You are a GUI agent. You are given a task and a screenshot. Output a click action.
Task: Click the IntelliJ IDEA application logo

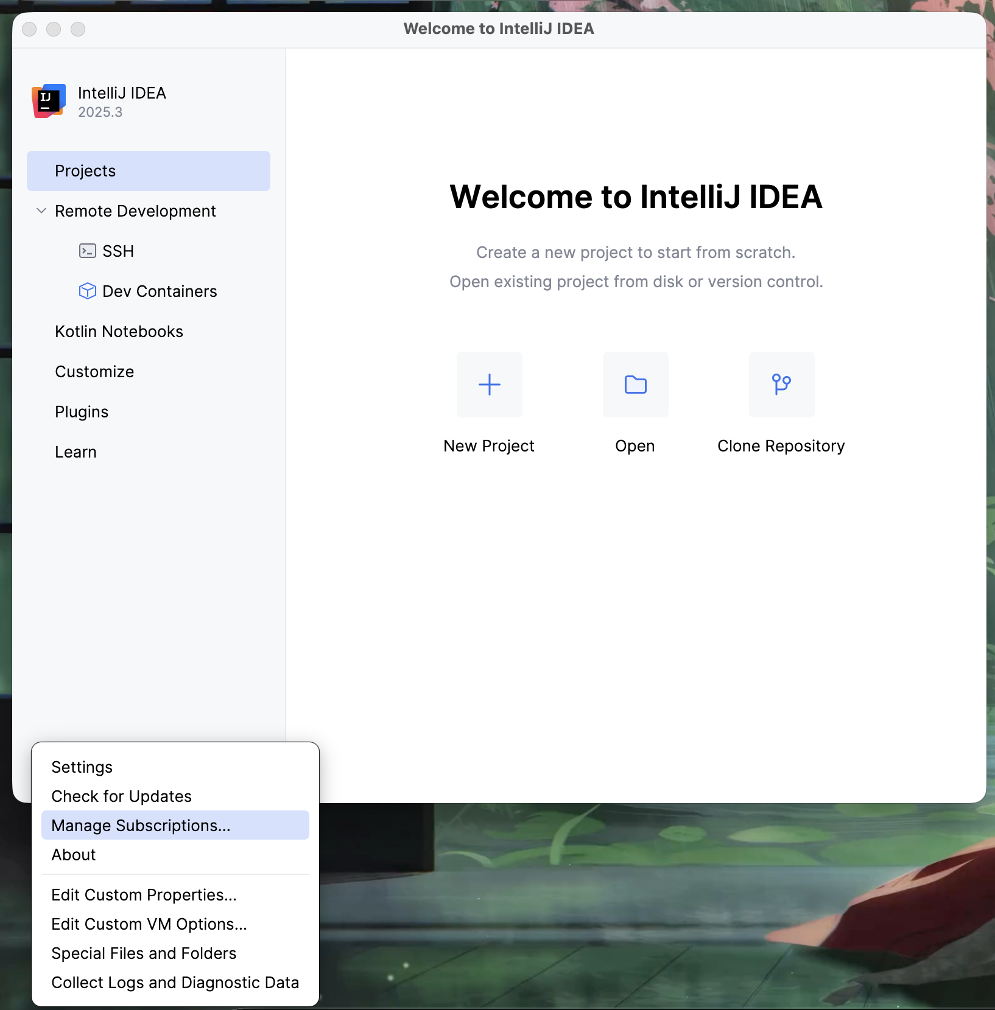[48, 100]
